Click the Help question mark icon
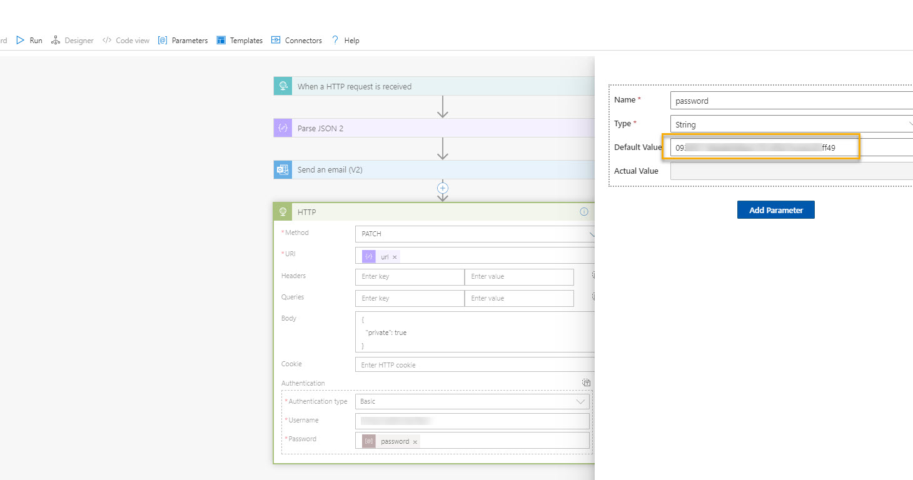Image resolution: width=913 pixels, height=480 pixels. click(x=335, y=40)
